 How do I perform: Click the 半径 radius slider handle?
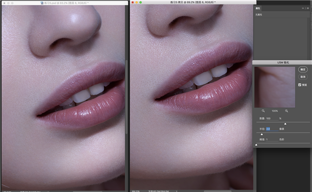point(262,134)
